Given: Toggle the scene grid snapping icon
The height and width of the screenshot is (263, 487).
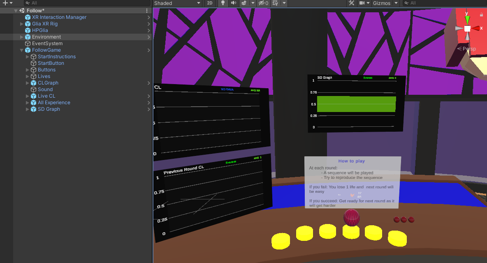Looking at the screenshot, I should (x=275, y=3).
